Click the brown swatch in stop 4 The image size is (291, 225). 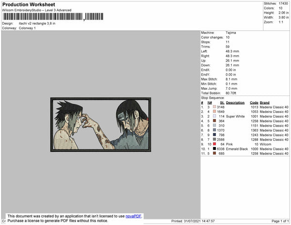pyautogui.click(x=214, y=121)
